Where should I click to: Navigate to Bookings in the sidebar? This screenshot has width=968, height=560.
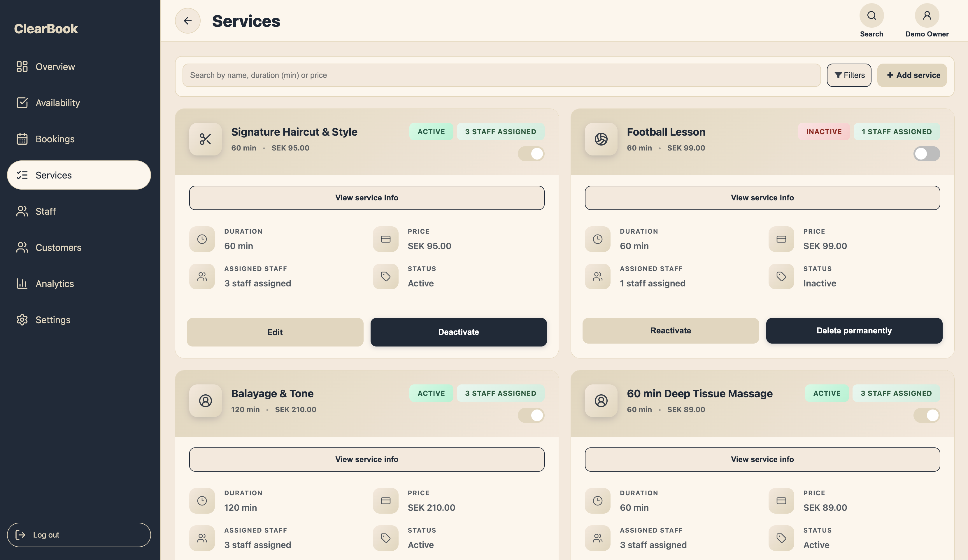[55, 139]
